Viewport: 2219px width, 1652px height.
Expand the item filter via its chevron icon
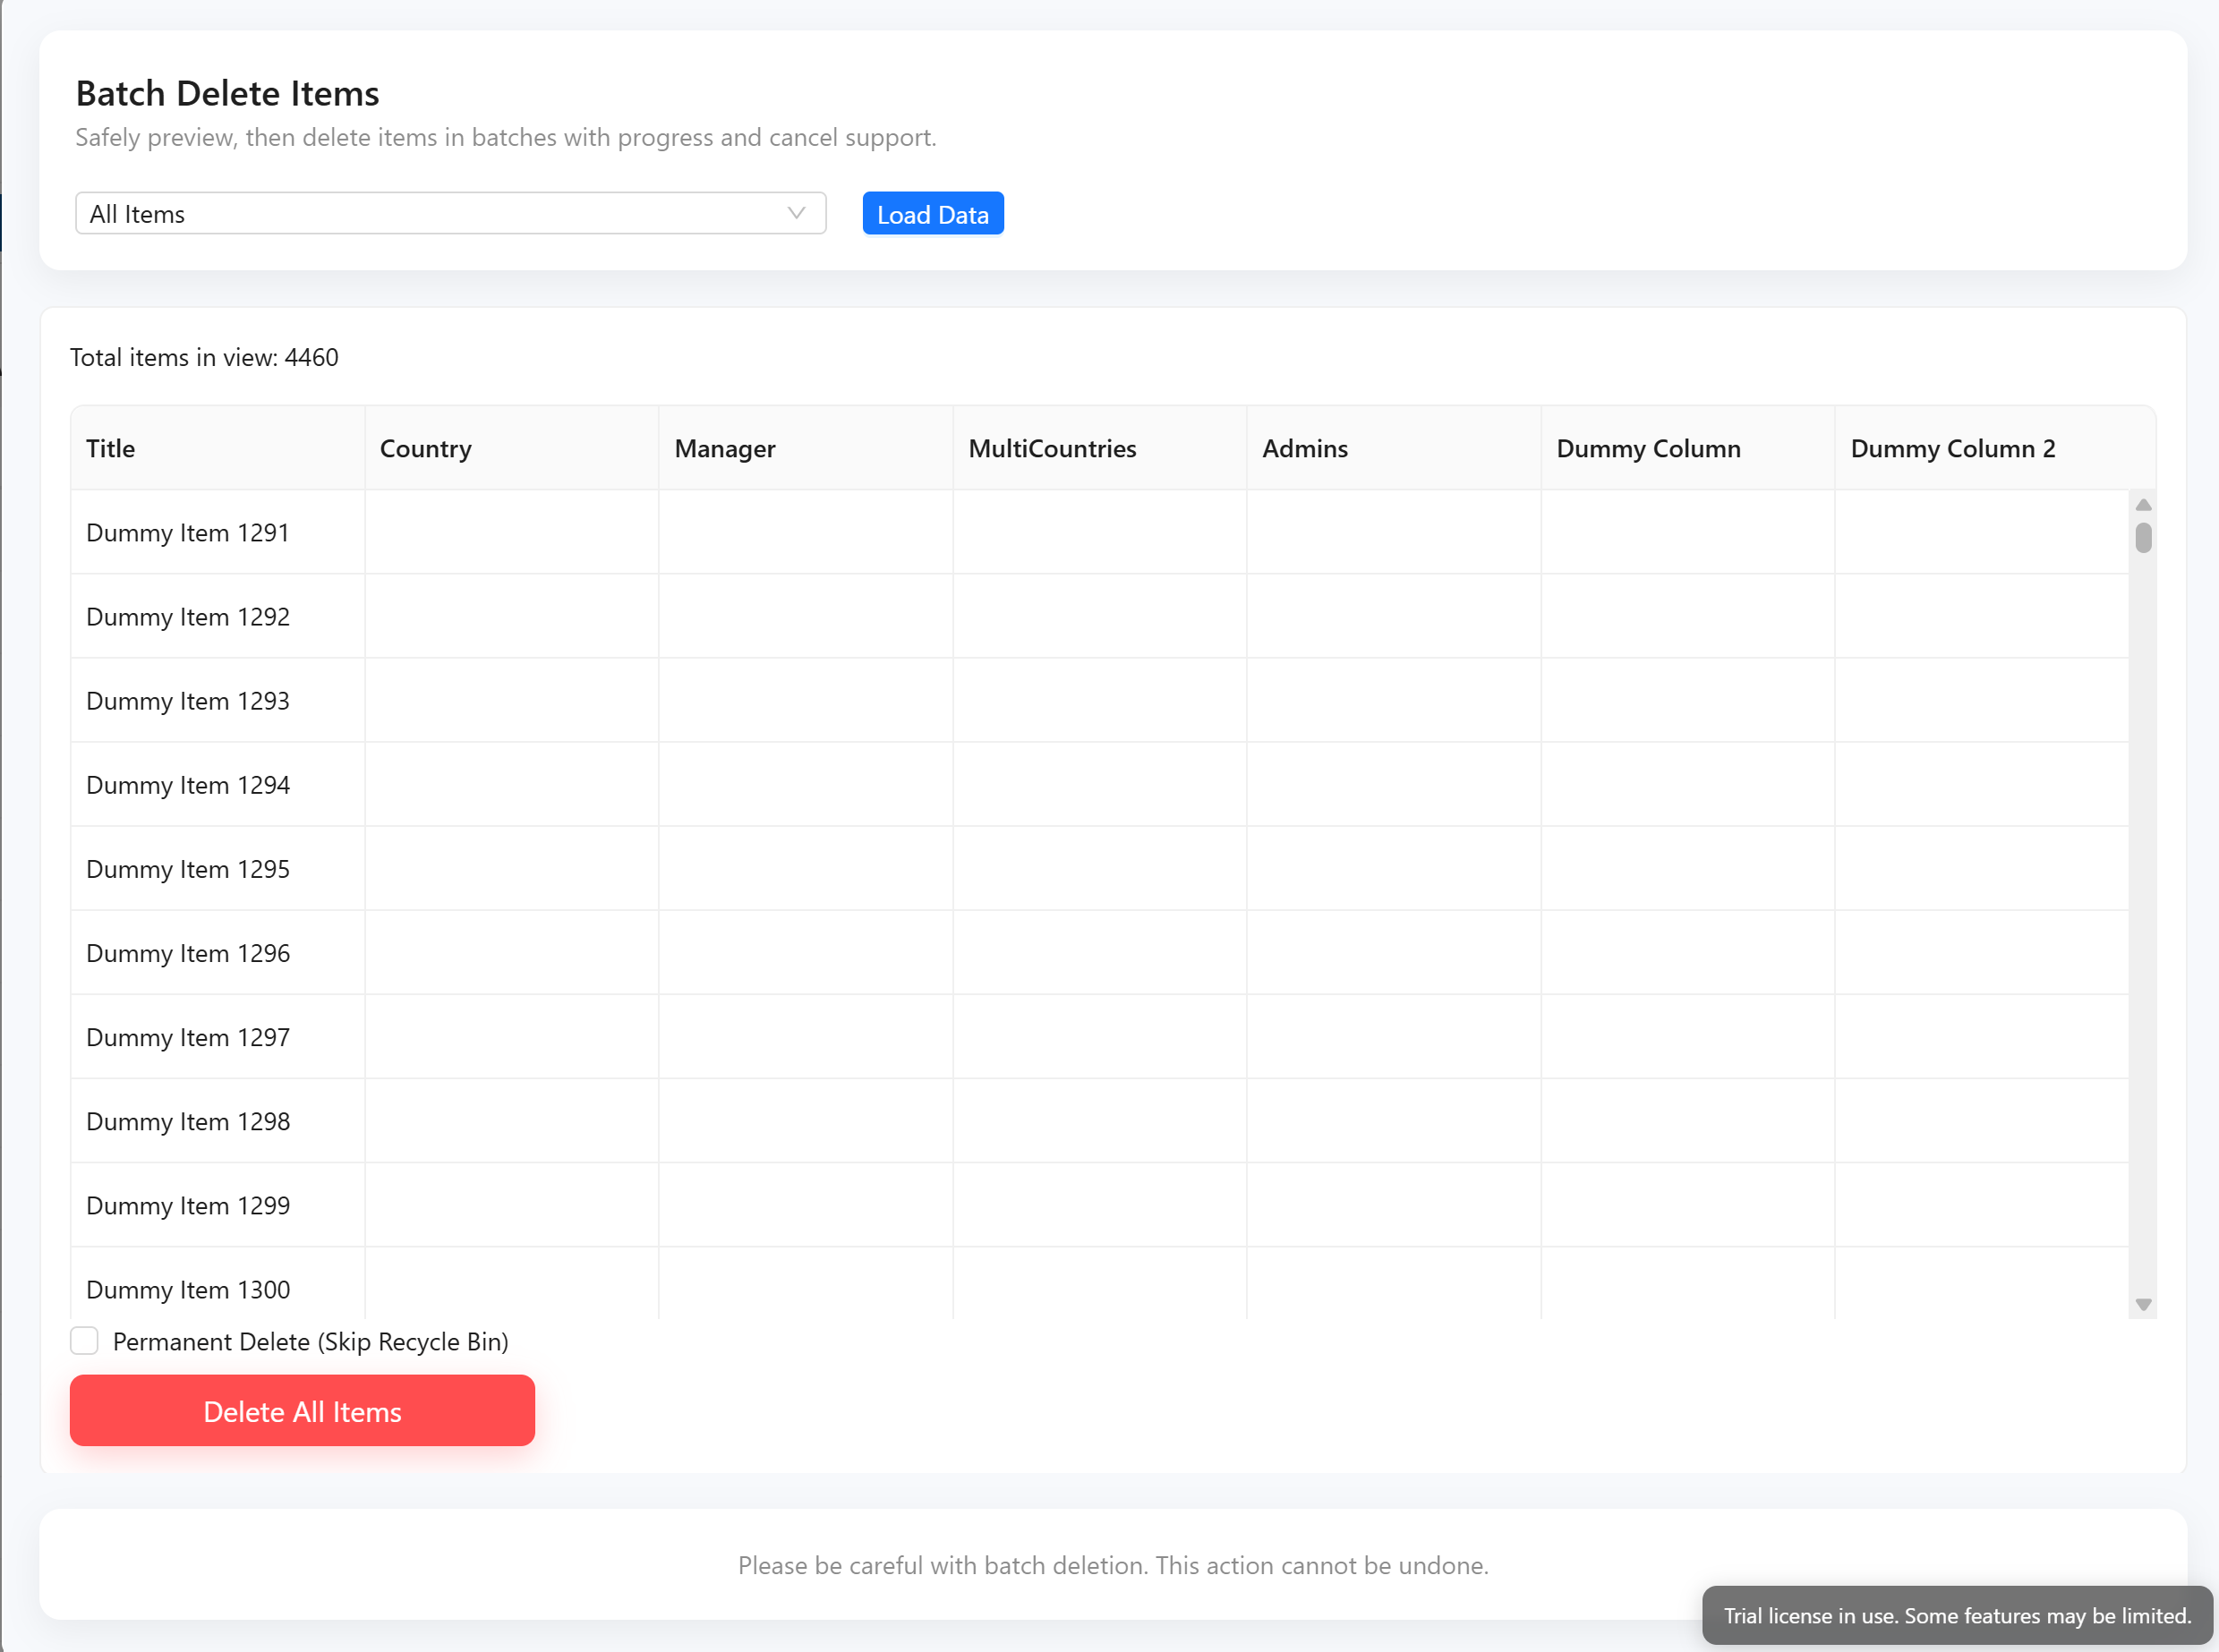tap(796, 213)
